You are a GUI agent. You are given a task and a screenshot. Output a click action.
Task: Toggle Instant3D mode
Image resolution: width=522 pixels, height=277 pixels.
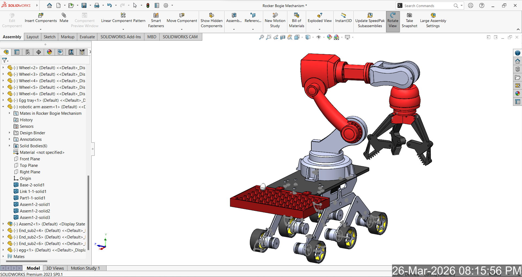coord(343,15)
